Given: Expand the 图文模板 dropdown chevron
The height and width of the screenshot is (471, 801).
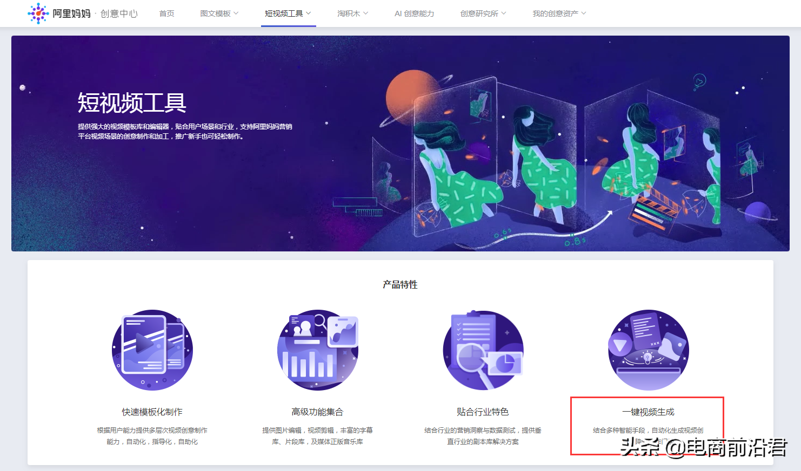Looking at the screenshot, I should click(236, 13).
